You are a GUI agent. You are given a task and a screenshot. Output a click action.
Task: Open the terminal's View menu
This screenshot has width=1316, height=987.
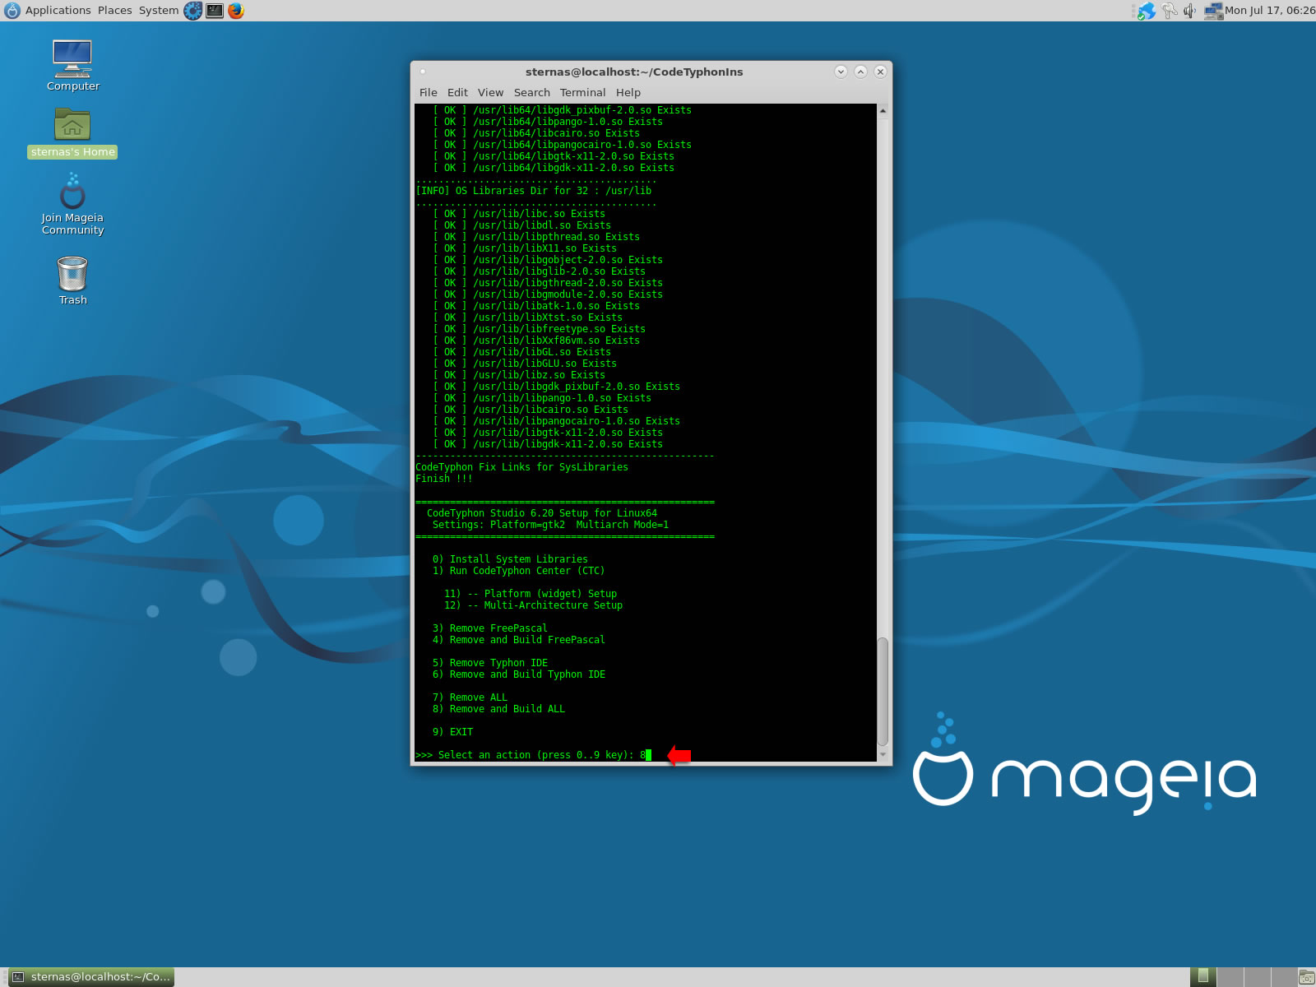[x=490, y=93]
